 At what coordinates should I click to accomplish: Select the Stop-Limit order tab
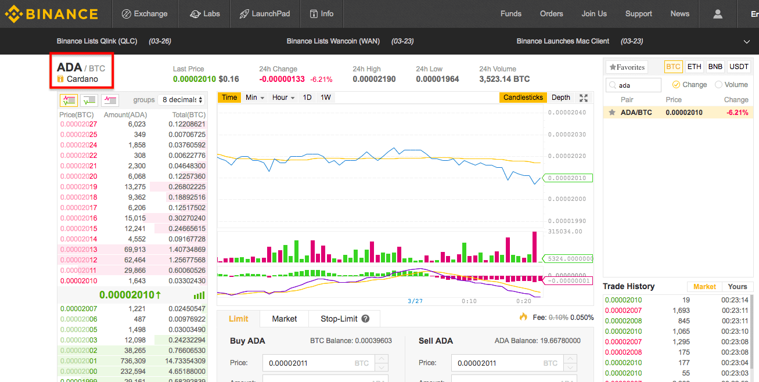(345, 319)
